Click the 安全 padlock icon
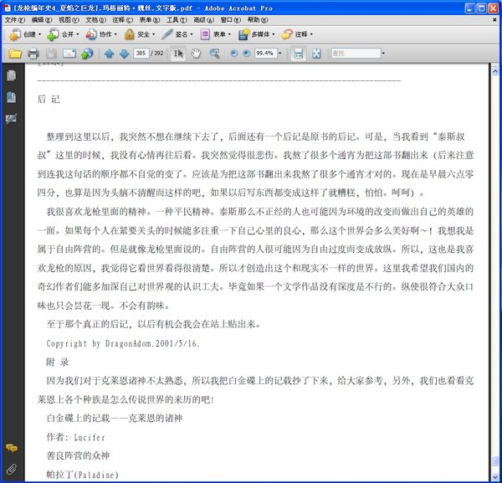 tap(130, 34)
